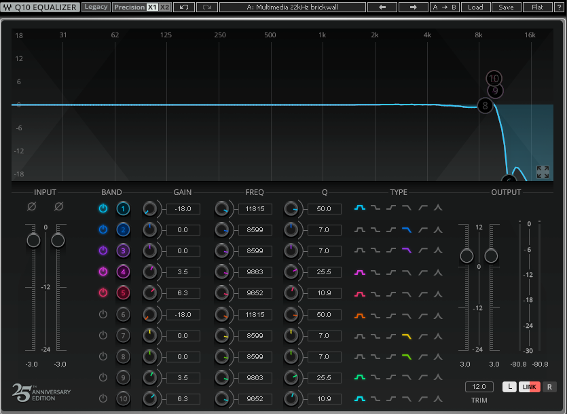This screenshot has height=414, width=567.
Task: Click band 6 frequency field 11815
Action: (255, 314)
